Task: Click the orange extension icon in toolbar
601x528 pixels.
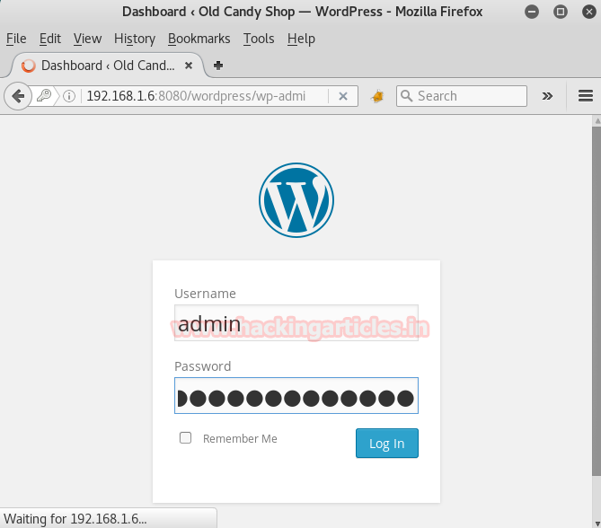Action: pyautogui.click(x=377, y=96)
